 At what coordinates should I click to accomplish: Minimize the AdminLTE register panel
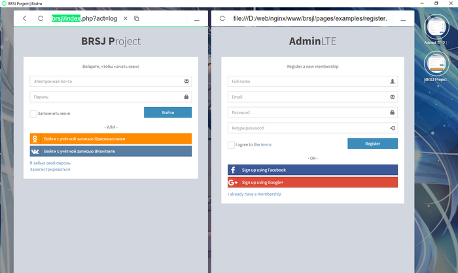[x=403, y=20]
